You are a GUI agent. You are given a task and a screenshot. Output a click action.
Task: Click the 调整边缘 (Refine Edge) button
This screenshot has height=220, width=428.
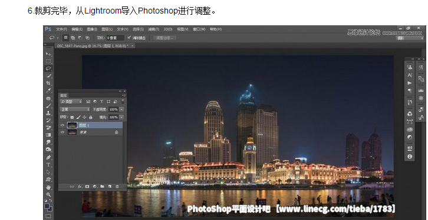[164, 38]
